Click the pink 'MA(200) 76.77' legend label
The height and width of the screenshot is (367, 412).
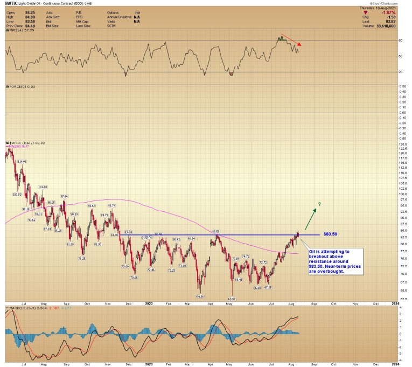coord(17,147)
